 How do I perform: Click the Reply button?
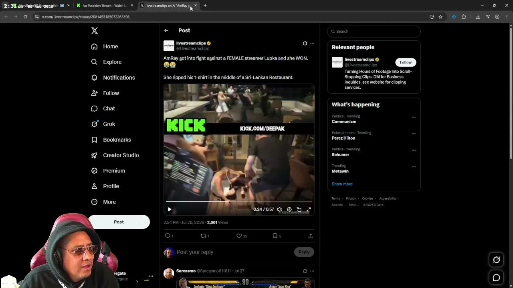pos(304,252)
